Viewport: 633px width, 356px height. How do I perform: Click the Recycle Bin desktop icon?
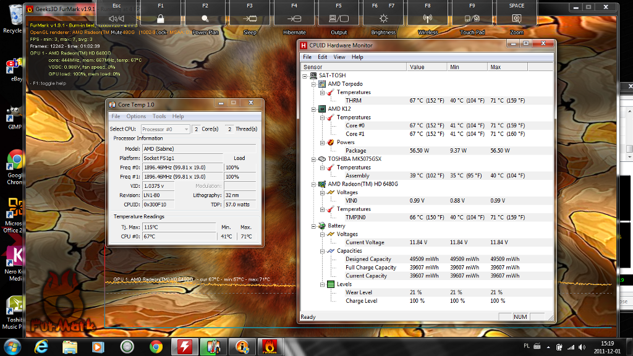pyautogui.click(x=14, y=19)
